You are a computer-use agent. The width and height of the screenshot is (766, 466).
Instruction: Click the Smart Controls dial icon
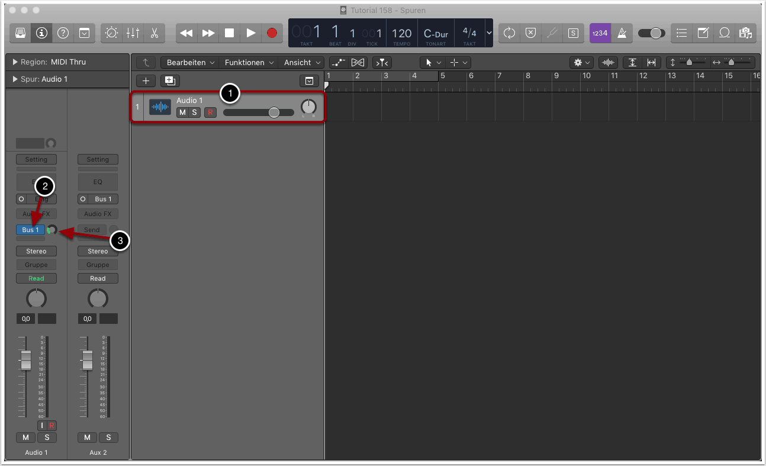(x=111, y=33)
